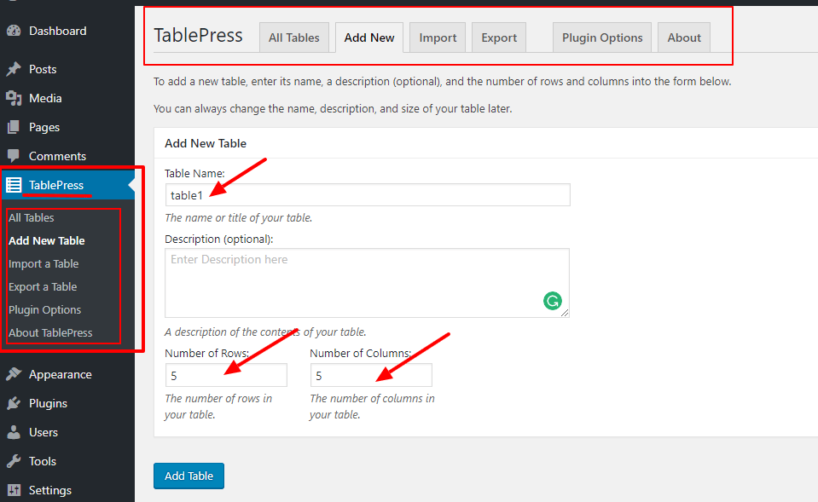Image resolution: width=818 pixels, height=502 pixels.
Task: Switch to the All Tables tab
Action: 293,37
